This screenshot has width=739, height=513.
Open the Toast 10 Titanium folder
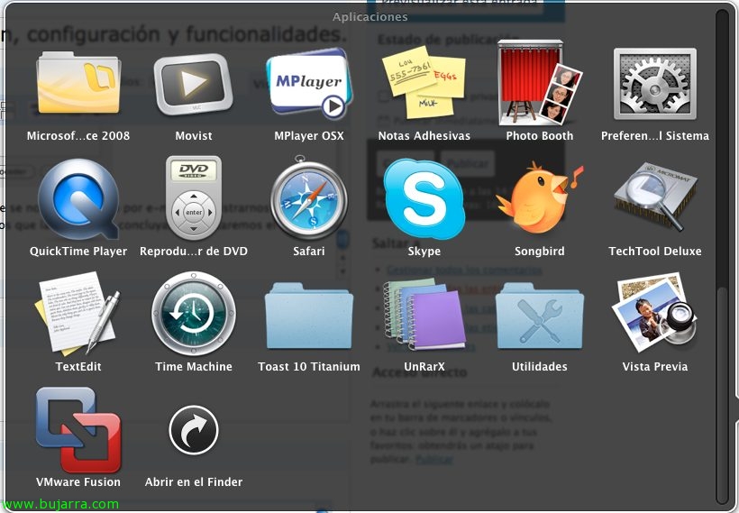pyautogui.click(x=308, y=316)
